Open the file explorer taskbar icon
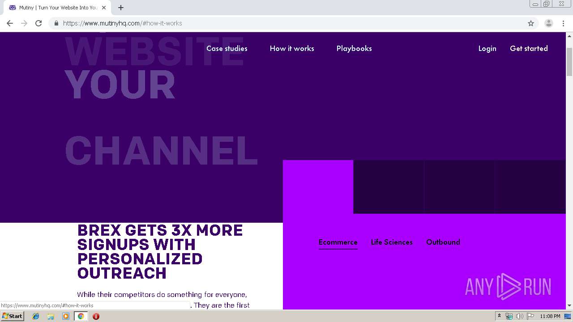The height and width of the screenshot is (322, 573). click(51, 316)
